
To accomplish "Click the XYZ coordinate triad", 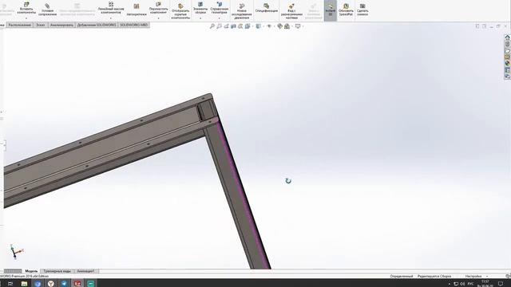I will pyautogui.click(x=16, y=251).
